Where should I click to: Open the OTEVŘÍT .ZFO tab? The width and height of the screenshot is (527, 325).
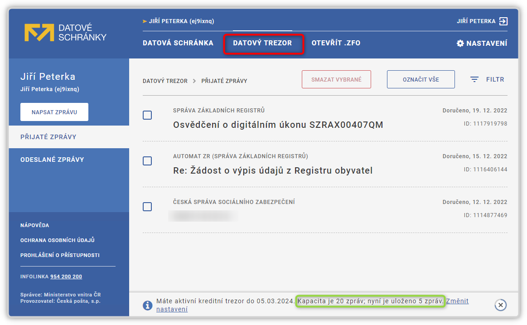point(336,43)
